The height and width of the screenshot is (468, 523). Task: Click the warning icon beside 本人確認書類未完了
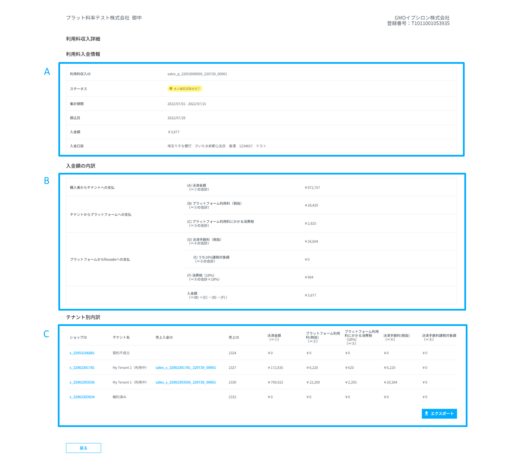[x=170, y=89]
